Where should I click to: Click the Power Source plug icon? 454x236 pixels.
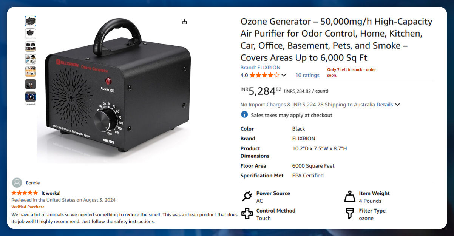coord(247,196)
